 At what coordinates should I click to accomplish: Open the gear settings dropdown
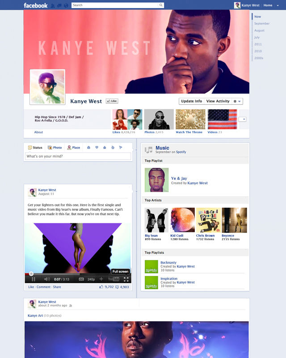tap(237, 101)
